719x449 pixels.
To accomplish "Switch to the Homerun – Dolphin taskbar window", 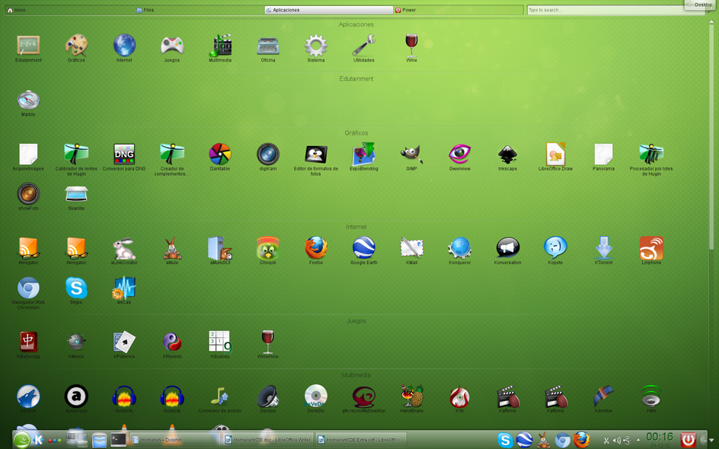I will click(176, 440).
